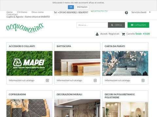This screenshot has width=157, height=117.
Task: Open COPRIGRADINI category title
Action: coord(17,94)
